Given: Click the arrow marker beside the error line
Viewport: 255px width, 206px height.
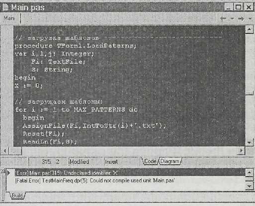Looking at the screenshot, I should (x=8, y=173).
